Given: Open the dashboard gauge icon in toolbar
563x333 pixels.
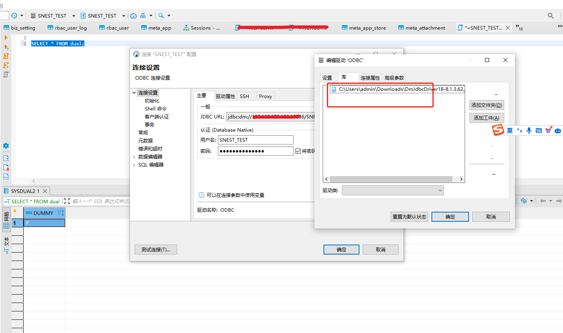Looking at the screenshot, I should point(134,16).
